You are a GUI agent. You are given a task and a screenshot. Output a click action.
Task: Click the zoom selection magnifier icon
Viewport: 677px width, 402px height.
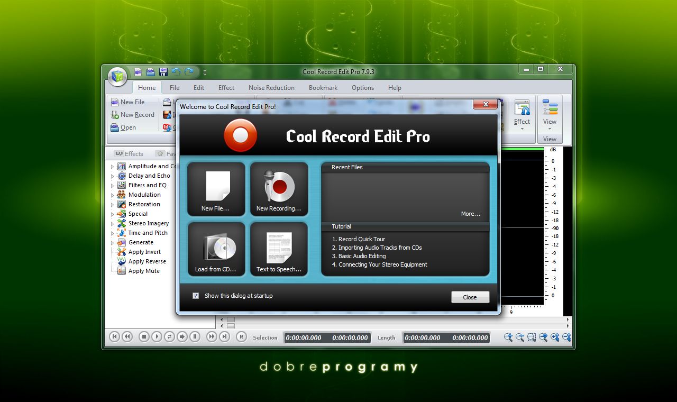tap(532, 337)
